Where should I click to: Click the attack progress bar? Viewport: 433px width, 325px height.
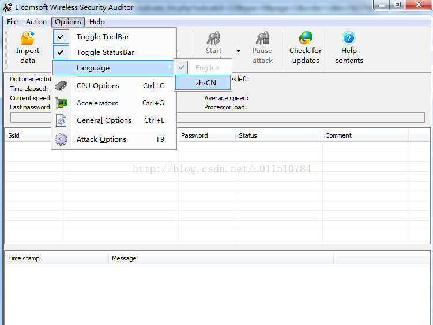tap(217, 118)
